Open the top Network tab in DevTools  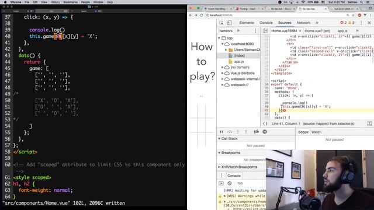coord(303,23)
